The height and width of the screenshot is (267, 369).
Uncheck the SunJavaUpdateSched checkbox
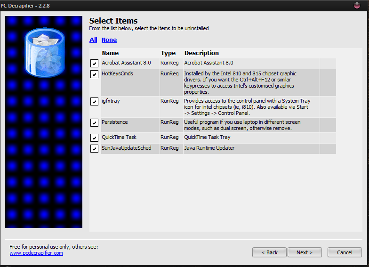(x=94, y=149)
